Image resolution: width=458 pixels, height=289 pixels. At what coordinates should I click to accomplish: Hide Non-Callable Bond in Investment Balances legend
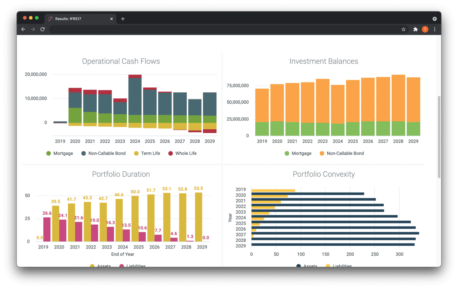coord(341,153)
